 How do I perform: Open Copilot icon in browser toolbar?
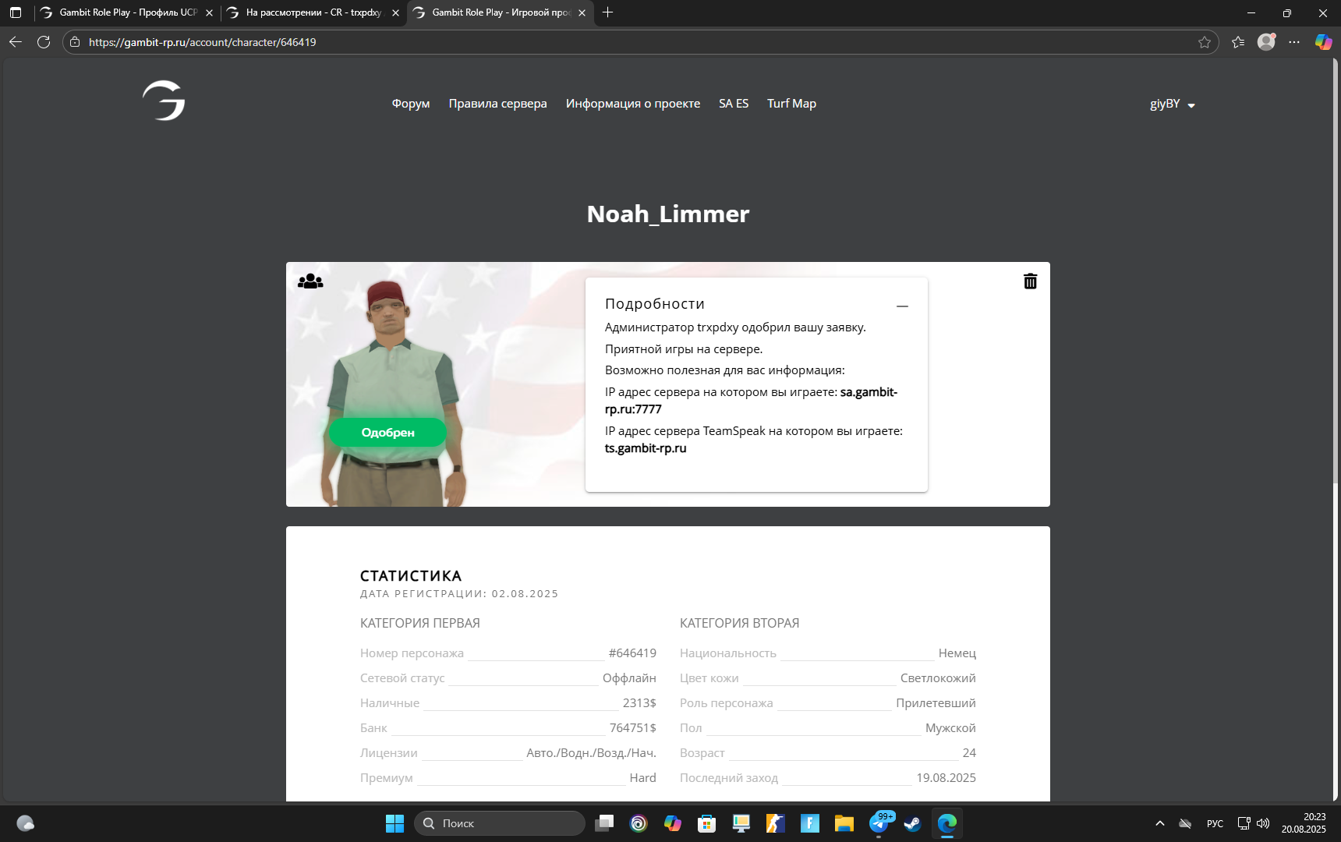1323,42
